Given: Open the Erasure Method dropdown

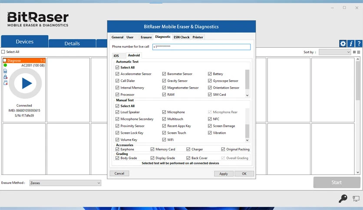Looking at the screenshot, I should pos(65,183).
